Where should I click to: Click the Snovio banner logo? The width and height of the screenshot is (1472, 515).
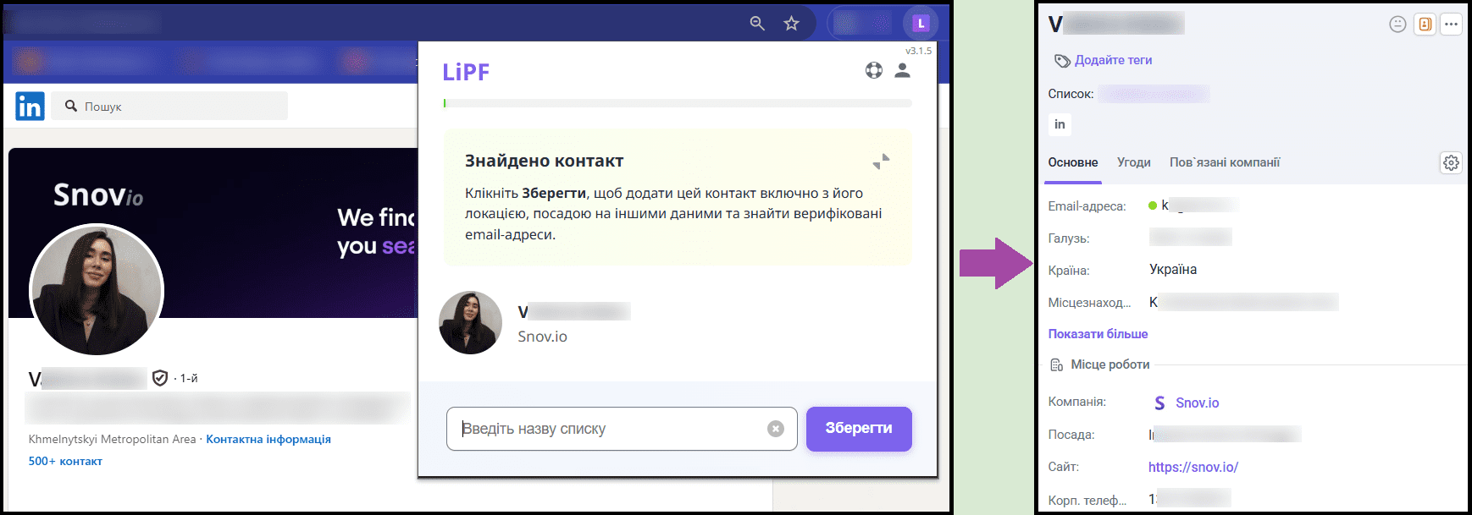pos(98,195)
